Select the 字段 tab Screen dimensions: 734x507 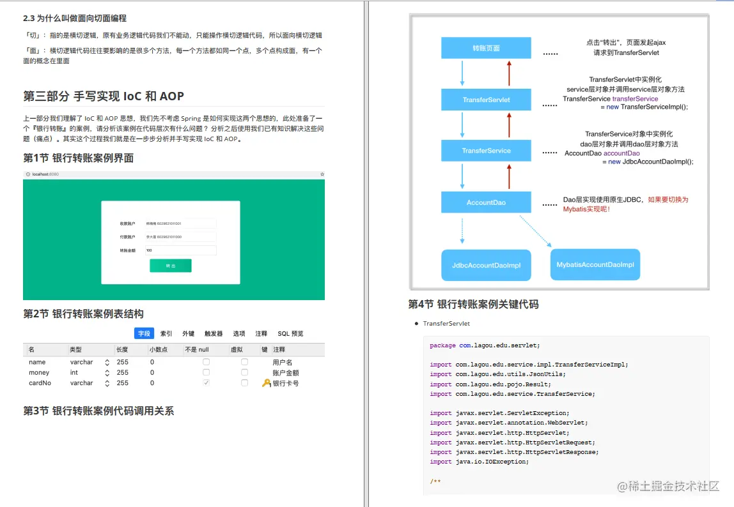[x=144, y=333]
